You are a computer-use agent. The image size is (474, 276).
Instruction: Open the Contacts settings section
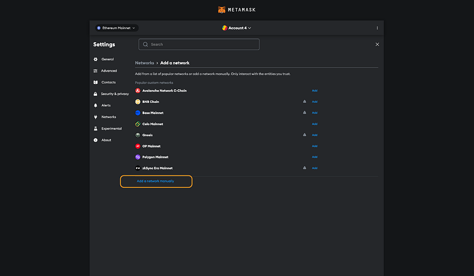108,82
